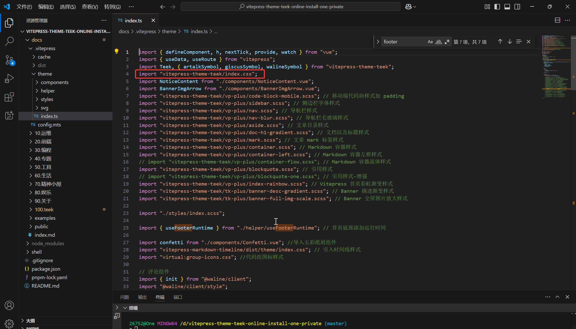Open Customize Layout icon

[487, 7]
